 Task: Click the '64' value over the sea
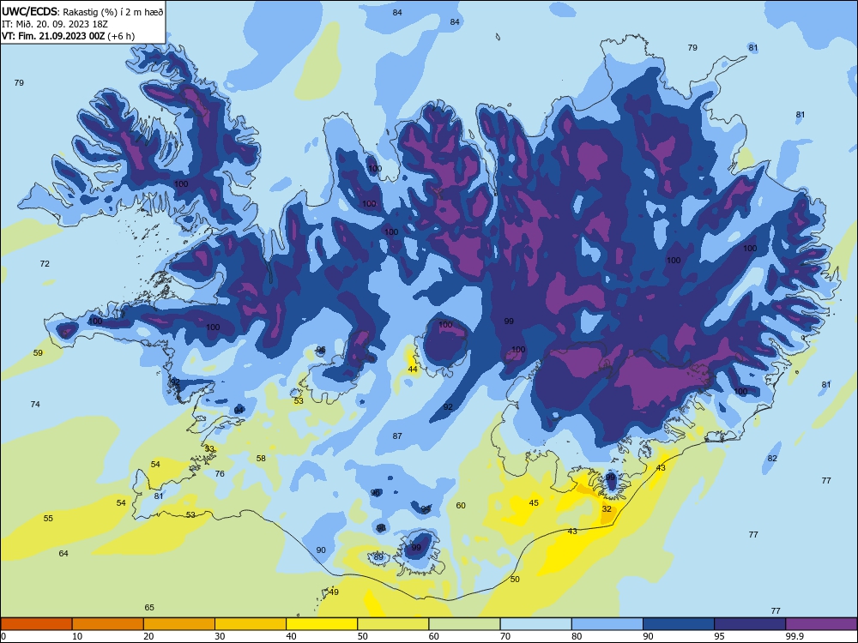click(63, 553)
